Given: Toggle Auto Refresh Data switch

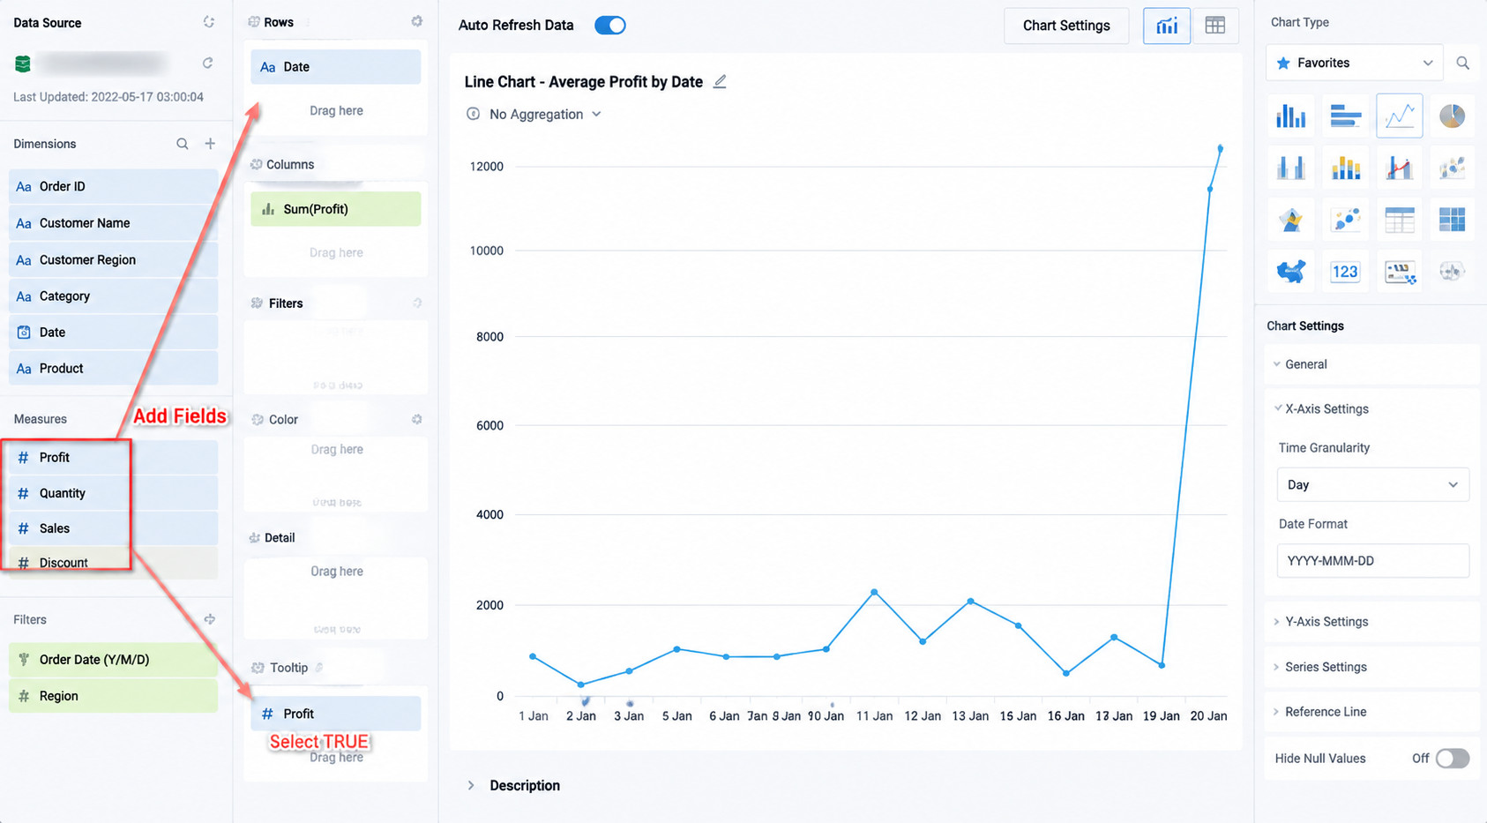Looking at the screenshot, I should [609, 26].
